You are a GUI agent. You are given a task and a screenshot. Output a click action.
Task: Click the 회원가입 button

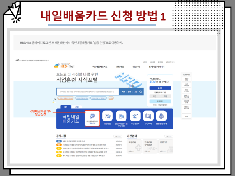point(160,101)
